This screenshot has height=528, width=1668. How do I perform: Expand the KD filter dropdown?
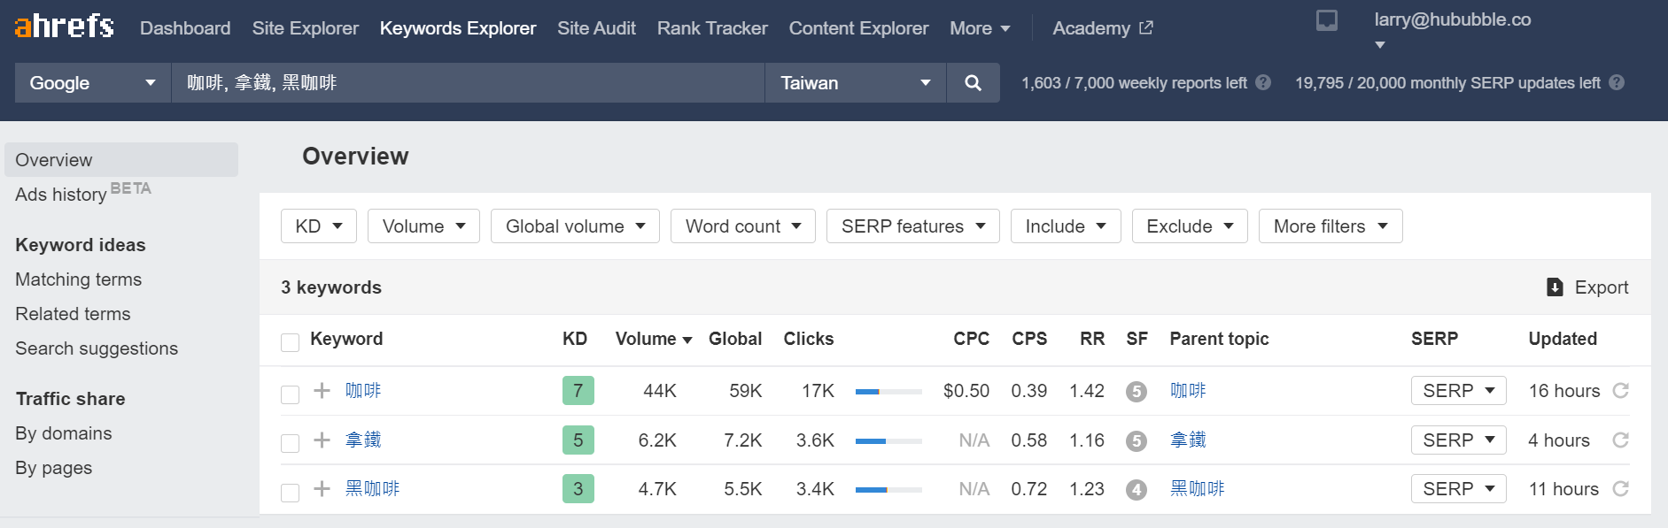click(318, 226)
